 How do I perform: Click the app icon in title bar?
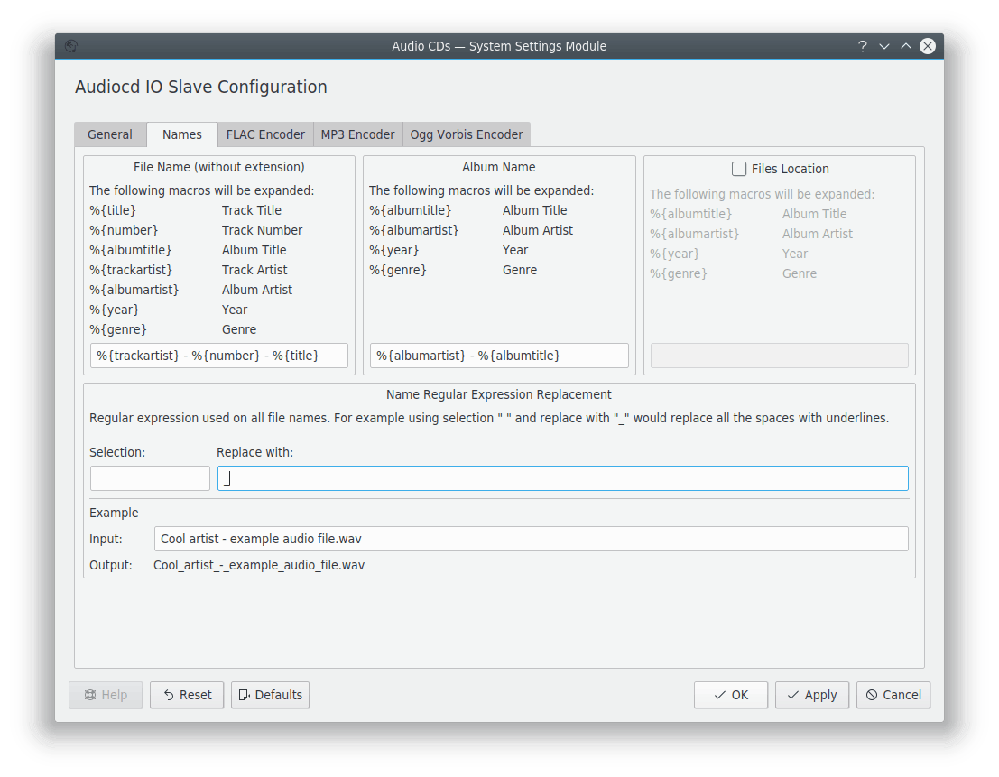[71, 46]
